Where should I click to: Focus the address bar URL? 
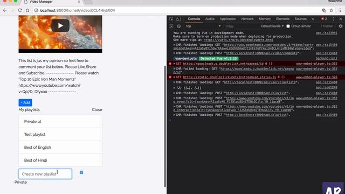(77, 10)
